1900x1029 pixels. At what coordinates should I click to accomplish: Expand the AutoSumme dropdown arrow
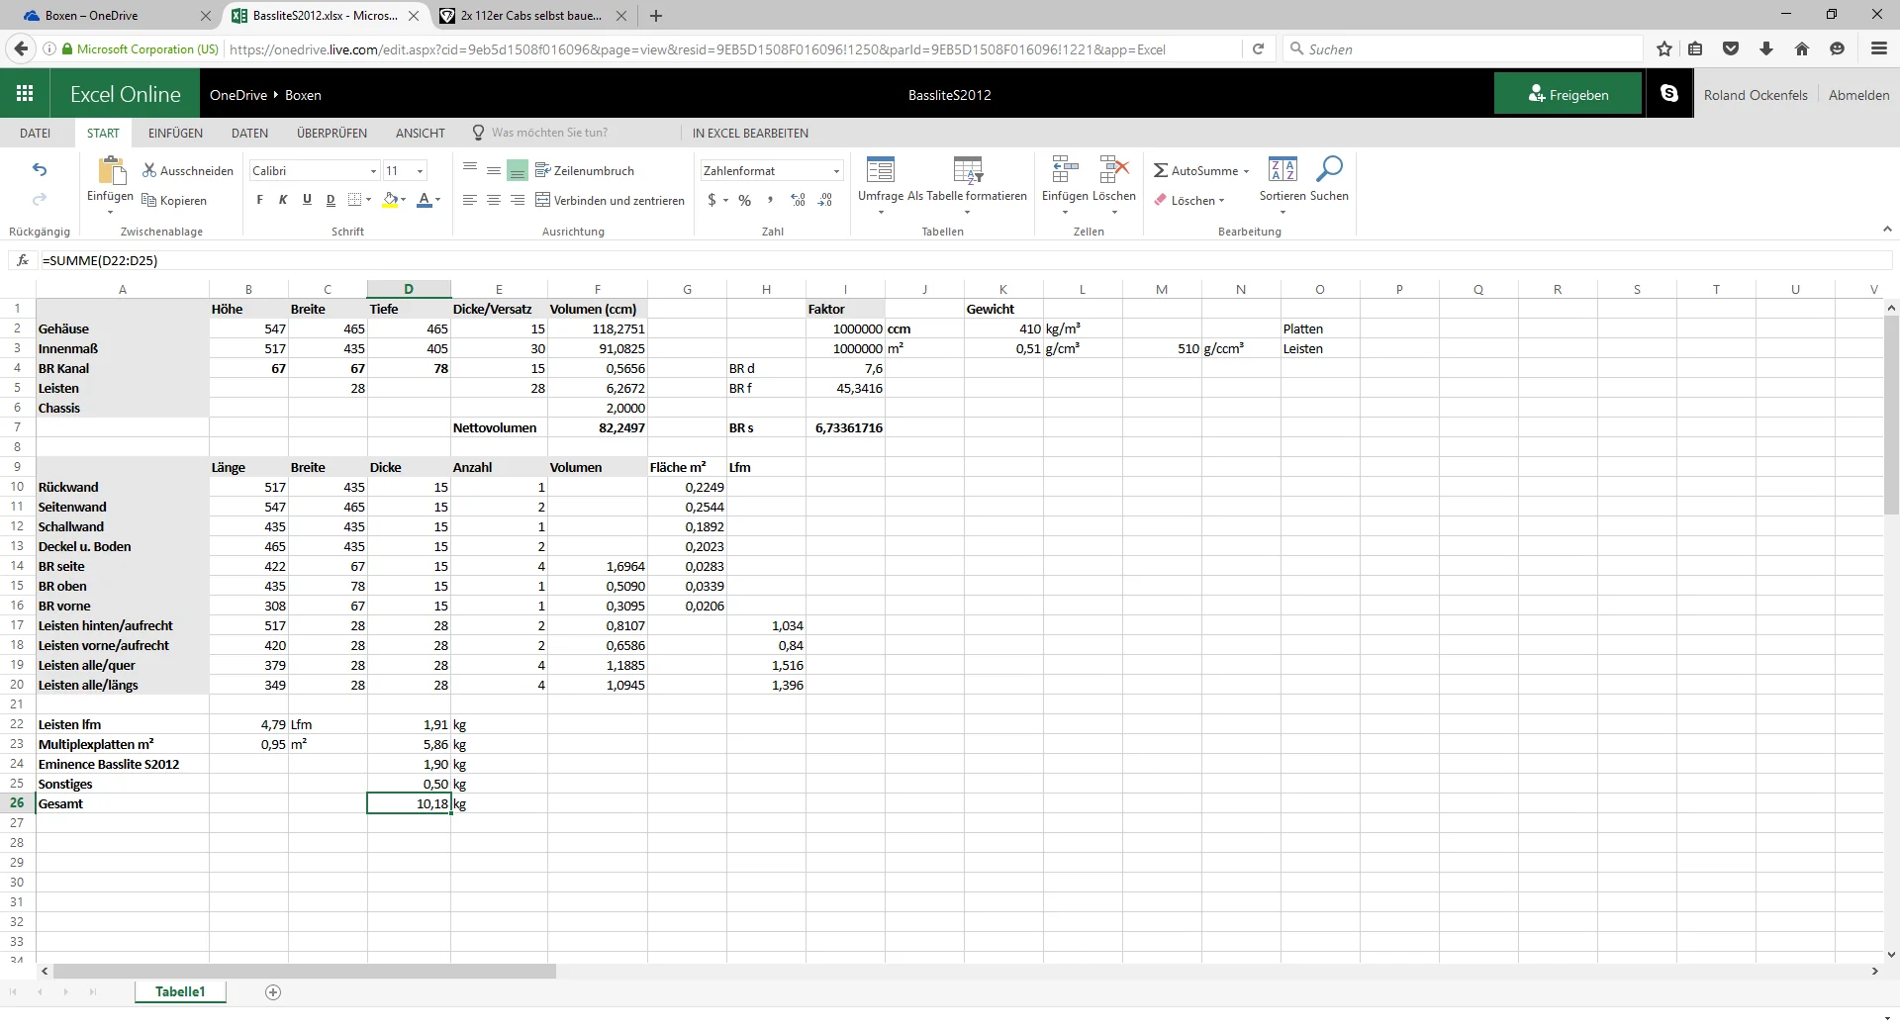[x=1246, y=171]
